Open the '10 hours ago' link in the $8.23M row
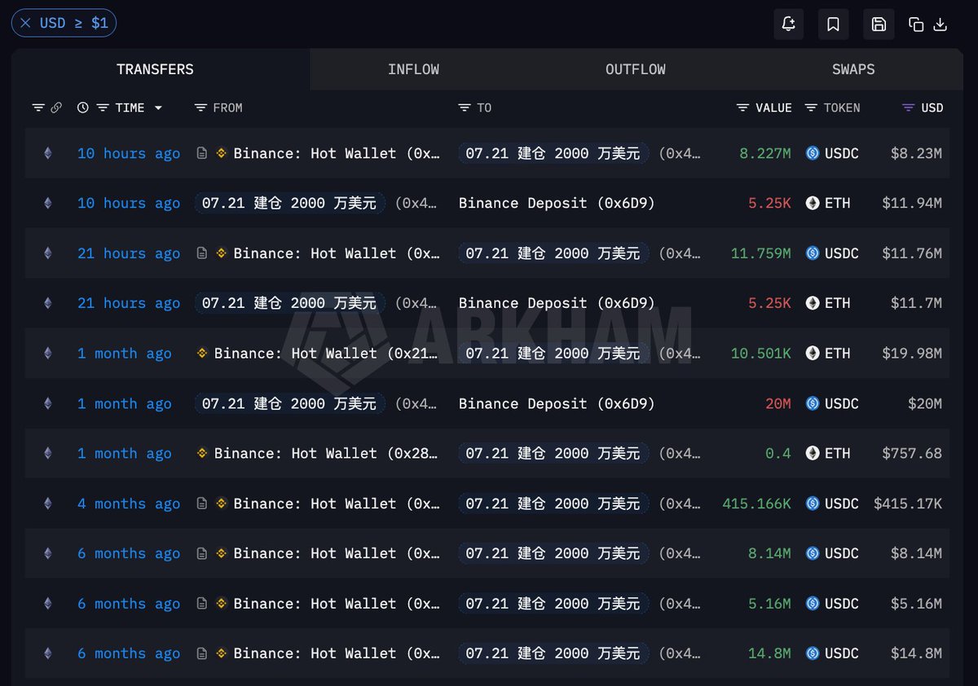Screen dimensions: 978x686 (129, 153)
